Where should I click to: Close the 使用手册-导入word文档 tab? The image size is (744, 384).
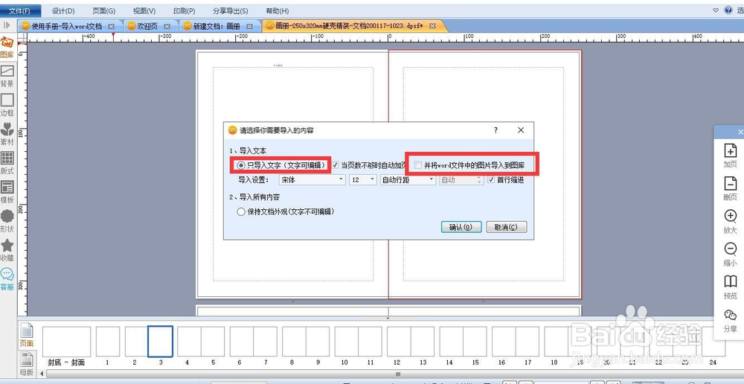[x=111, y=27]
